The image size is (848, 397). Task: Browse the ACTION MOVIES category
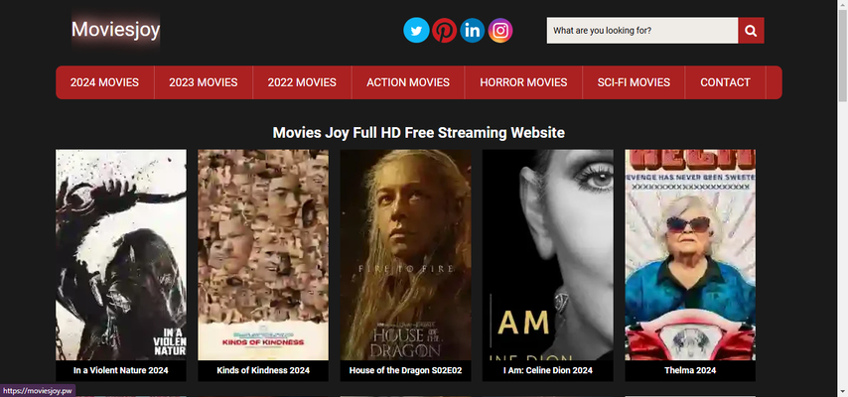408,82
